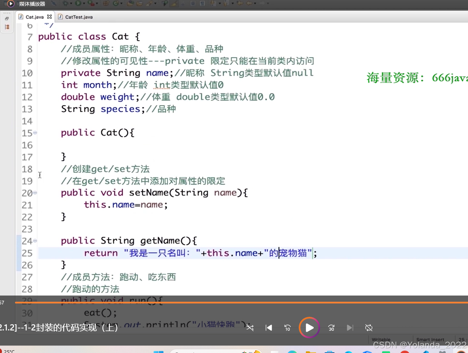The image size is (468, 353).
Task: Click the Outline hierarchy icon in left sidebar
Action: (7, 27)
